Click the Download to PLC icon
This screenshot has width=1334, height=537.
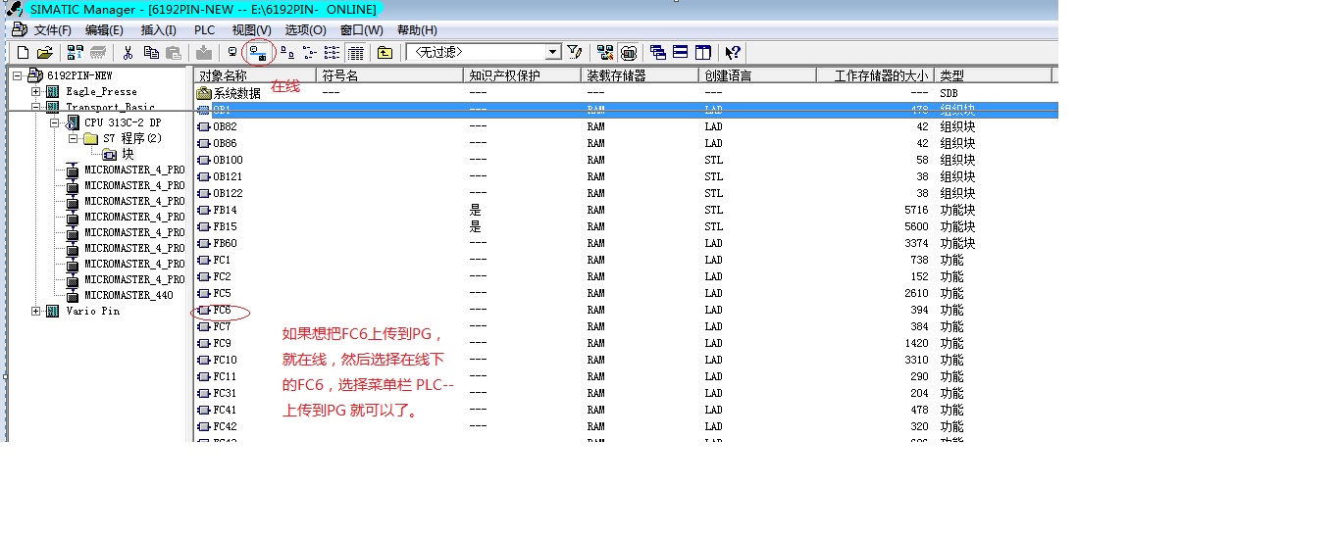[203, 52]
